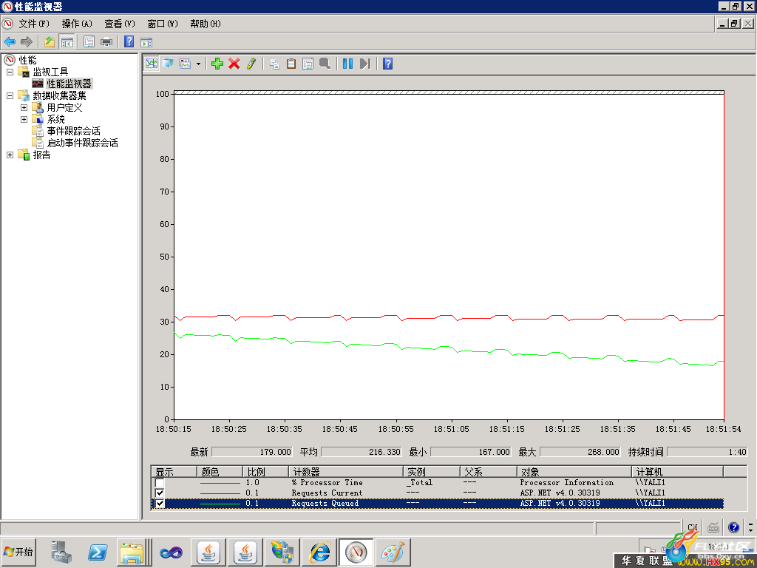The height and width of the screenshot is (568, 757).
Task: Click the Back arrow in the toolbar
Action: pos(10,42)
